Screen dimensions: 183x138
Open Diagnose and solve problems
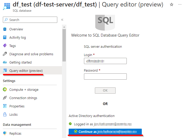pyautogui.click(x=31, y=54)
